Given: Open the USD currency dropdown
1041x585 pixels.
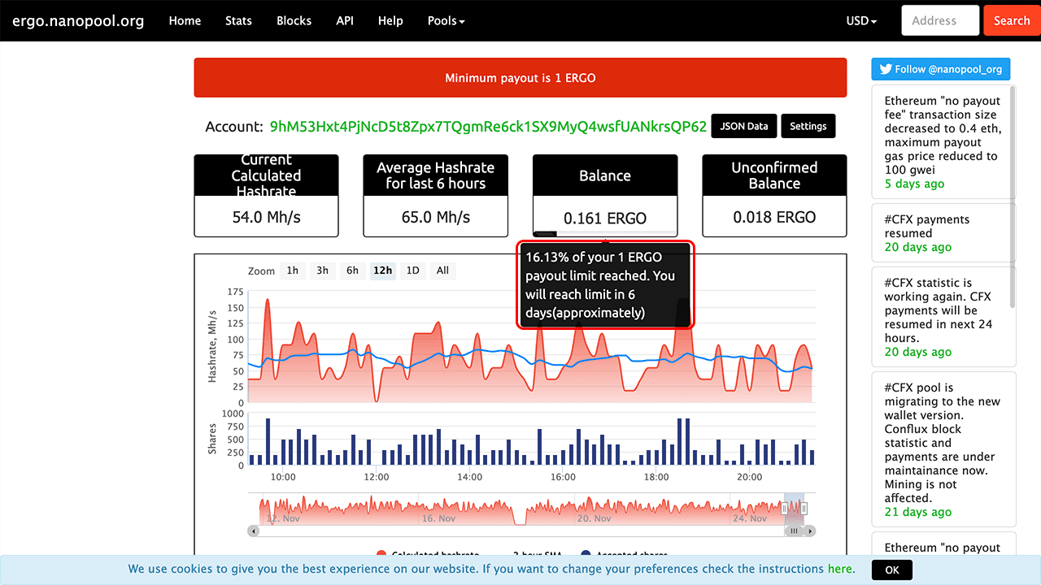Looking at the screenshot, I should point(861,20).
